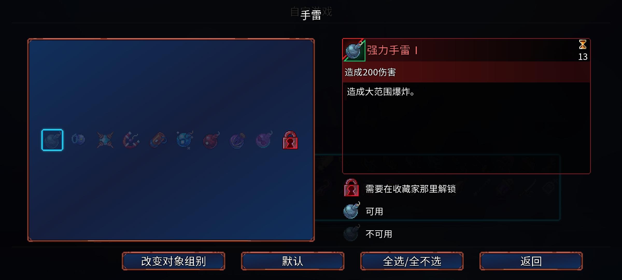Select the sparkling blue ice grenade
Viewport: 622px width, 280px height.
pos(185,140)
